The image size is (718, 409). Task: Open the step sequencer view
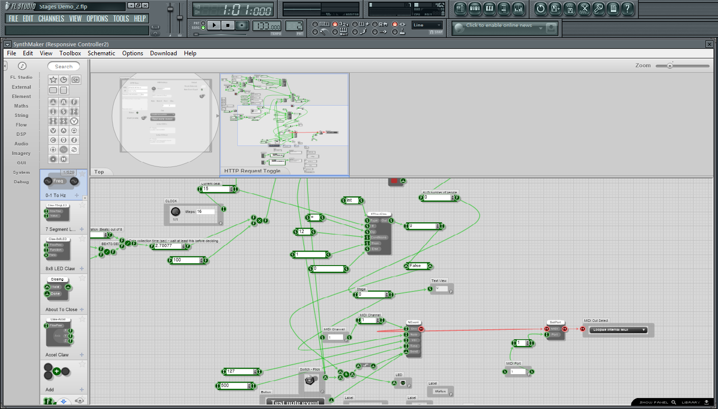tap(475, 8)
